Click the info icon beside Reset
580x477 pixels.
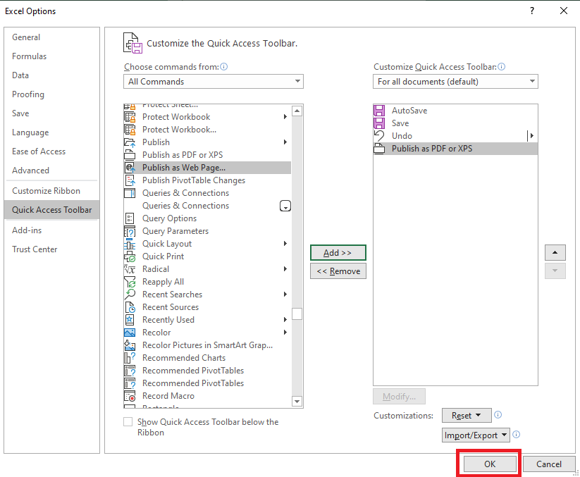tap(498, 414)
